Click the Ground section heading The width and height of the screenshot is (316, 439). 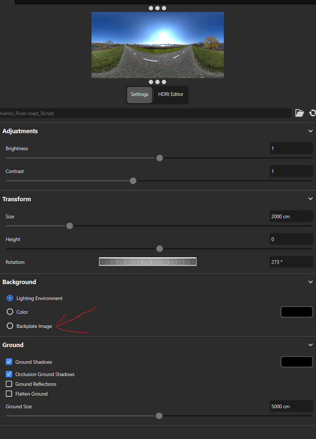click(x=13, y=345)
